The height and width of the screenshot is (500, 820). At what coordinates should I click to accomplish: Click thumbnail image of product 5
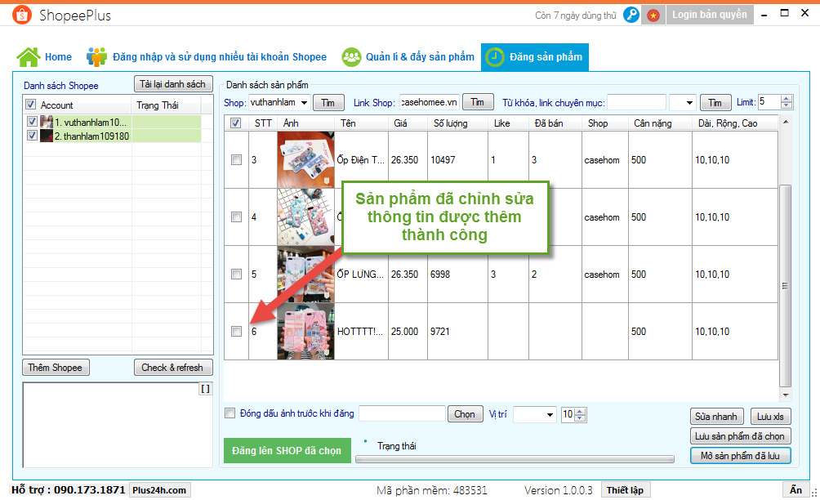pos(305,275)
